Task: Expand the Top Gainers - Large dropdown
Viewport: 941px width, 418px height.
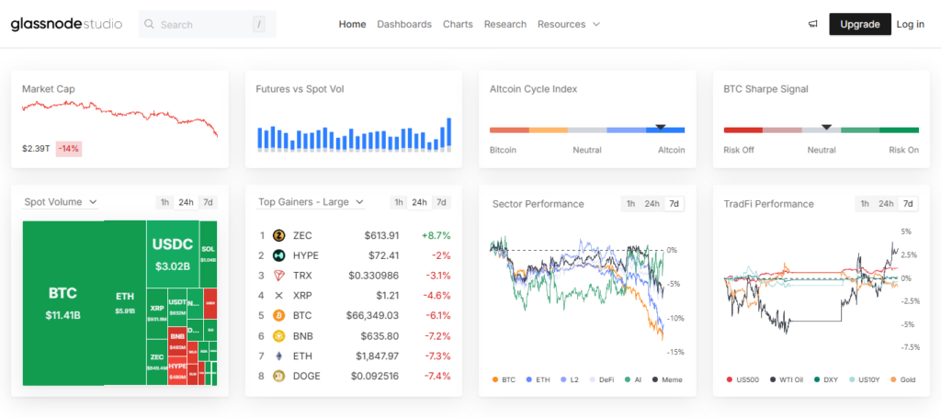Action: pyautogui.click(x=311, y=202)
